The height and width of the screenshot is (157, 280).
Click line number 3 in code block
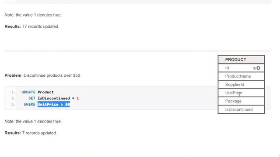pos(13,104)
